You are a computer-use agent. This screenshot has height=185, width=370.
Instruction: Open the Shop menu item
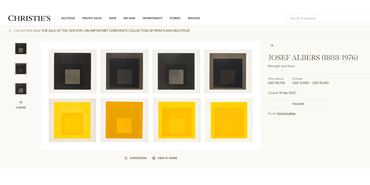point(113,18)
